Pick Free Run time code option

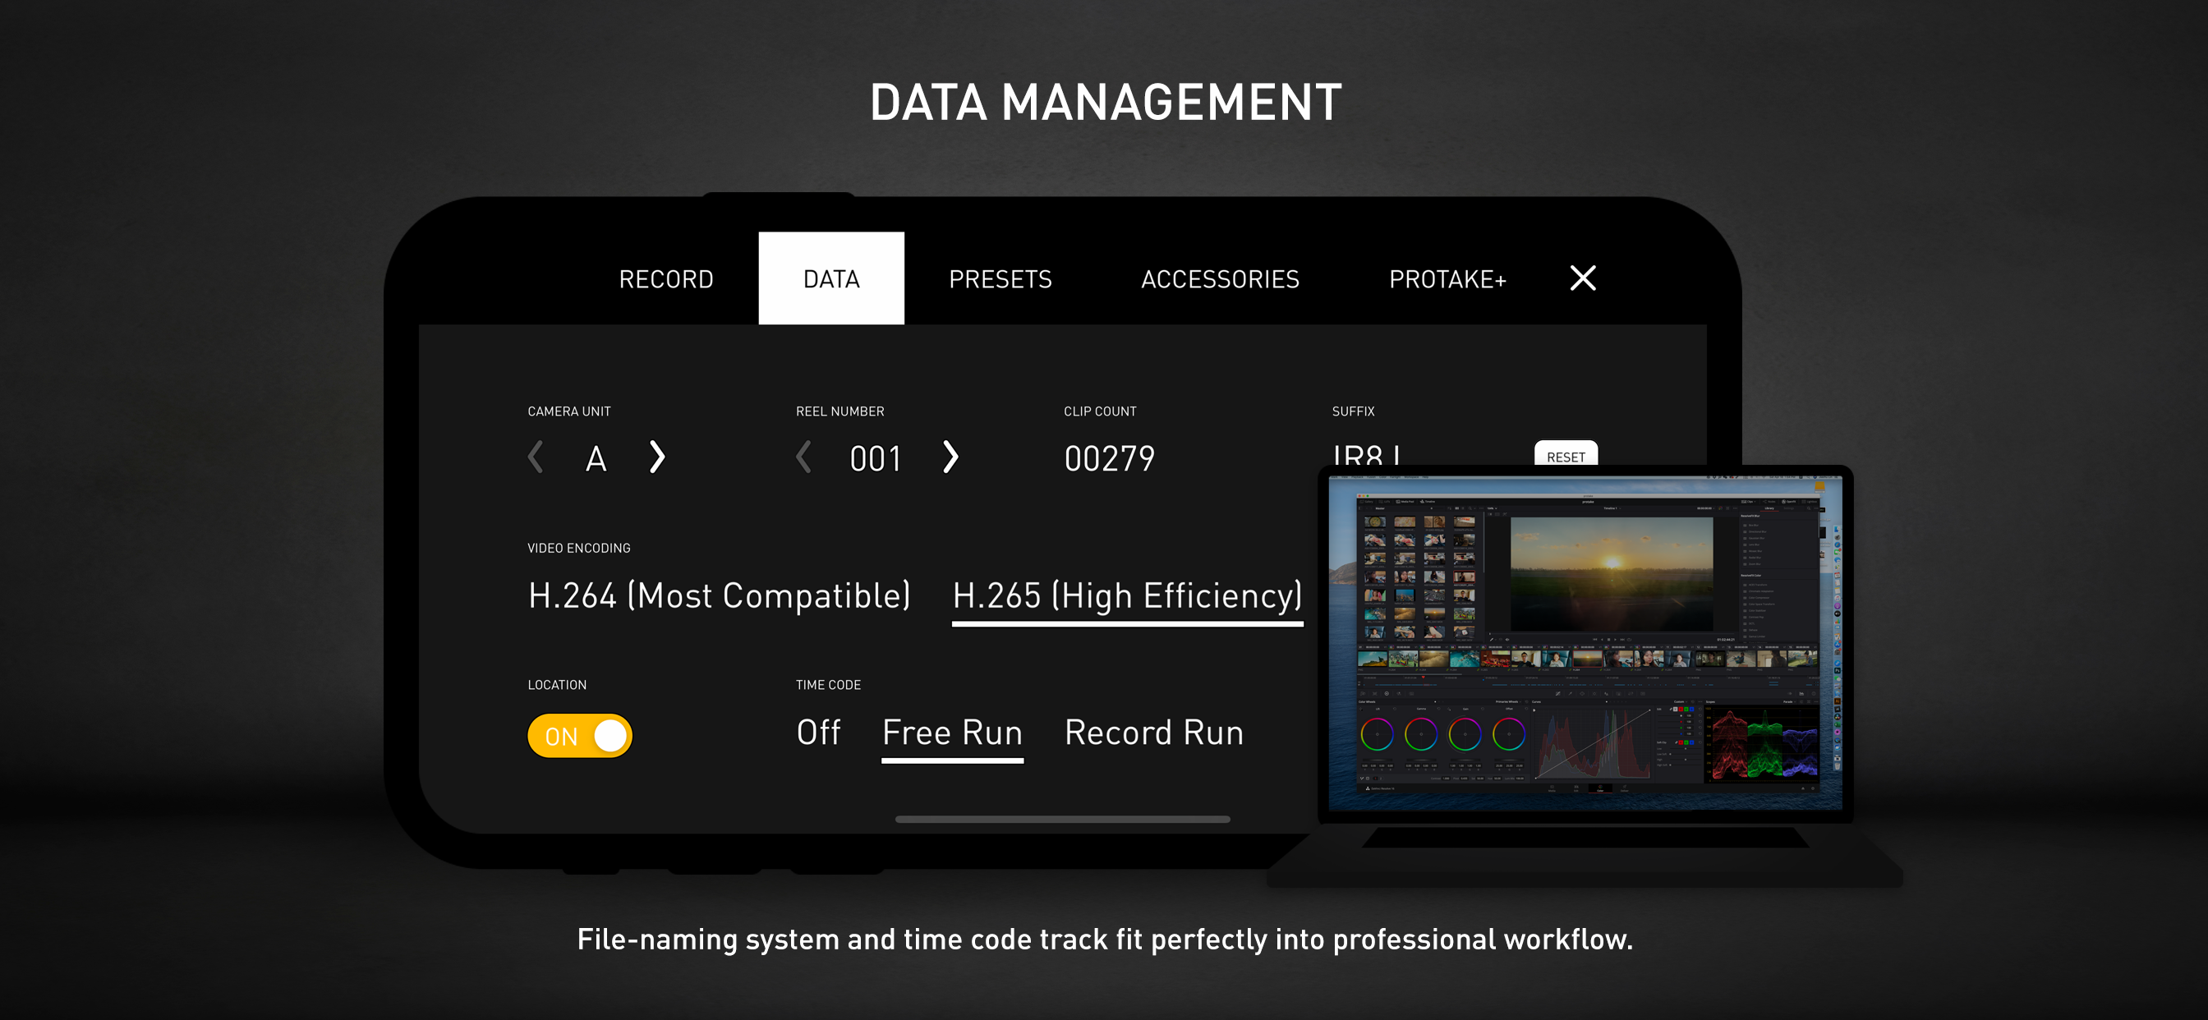click(x=952, y=733)
